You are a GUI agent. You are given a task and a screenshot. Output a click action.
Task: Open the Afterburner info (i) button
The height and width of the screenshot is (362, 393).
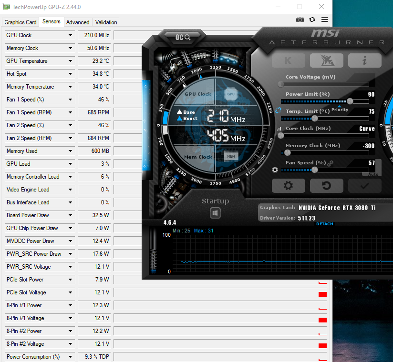(x=365, y=60)
